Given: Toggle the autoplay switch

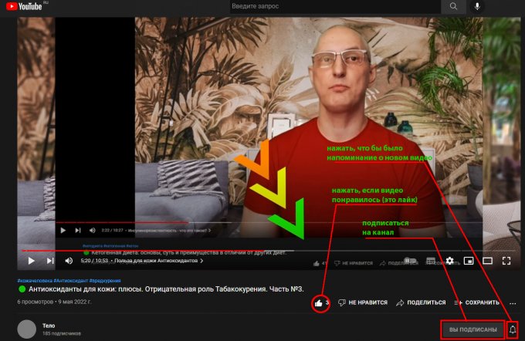Looking at the screenshot, I should [x=409, y=261].
